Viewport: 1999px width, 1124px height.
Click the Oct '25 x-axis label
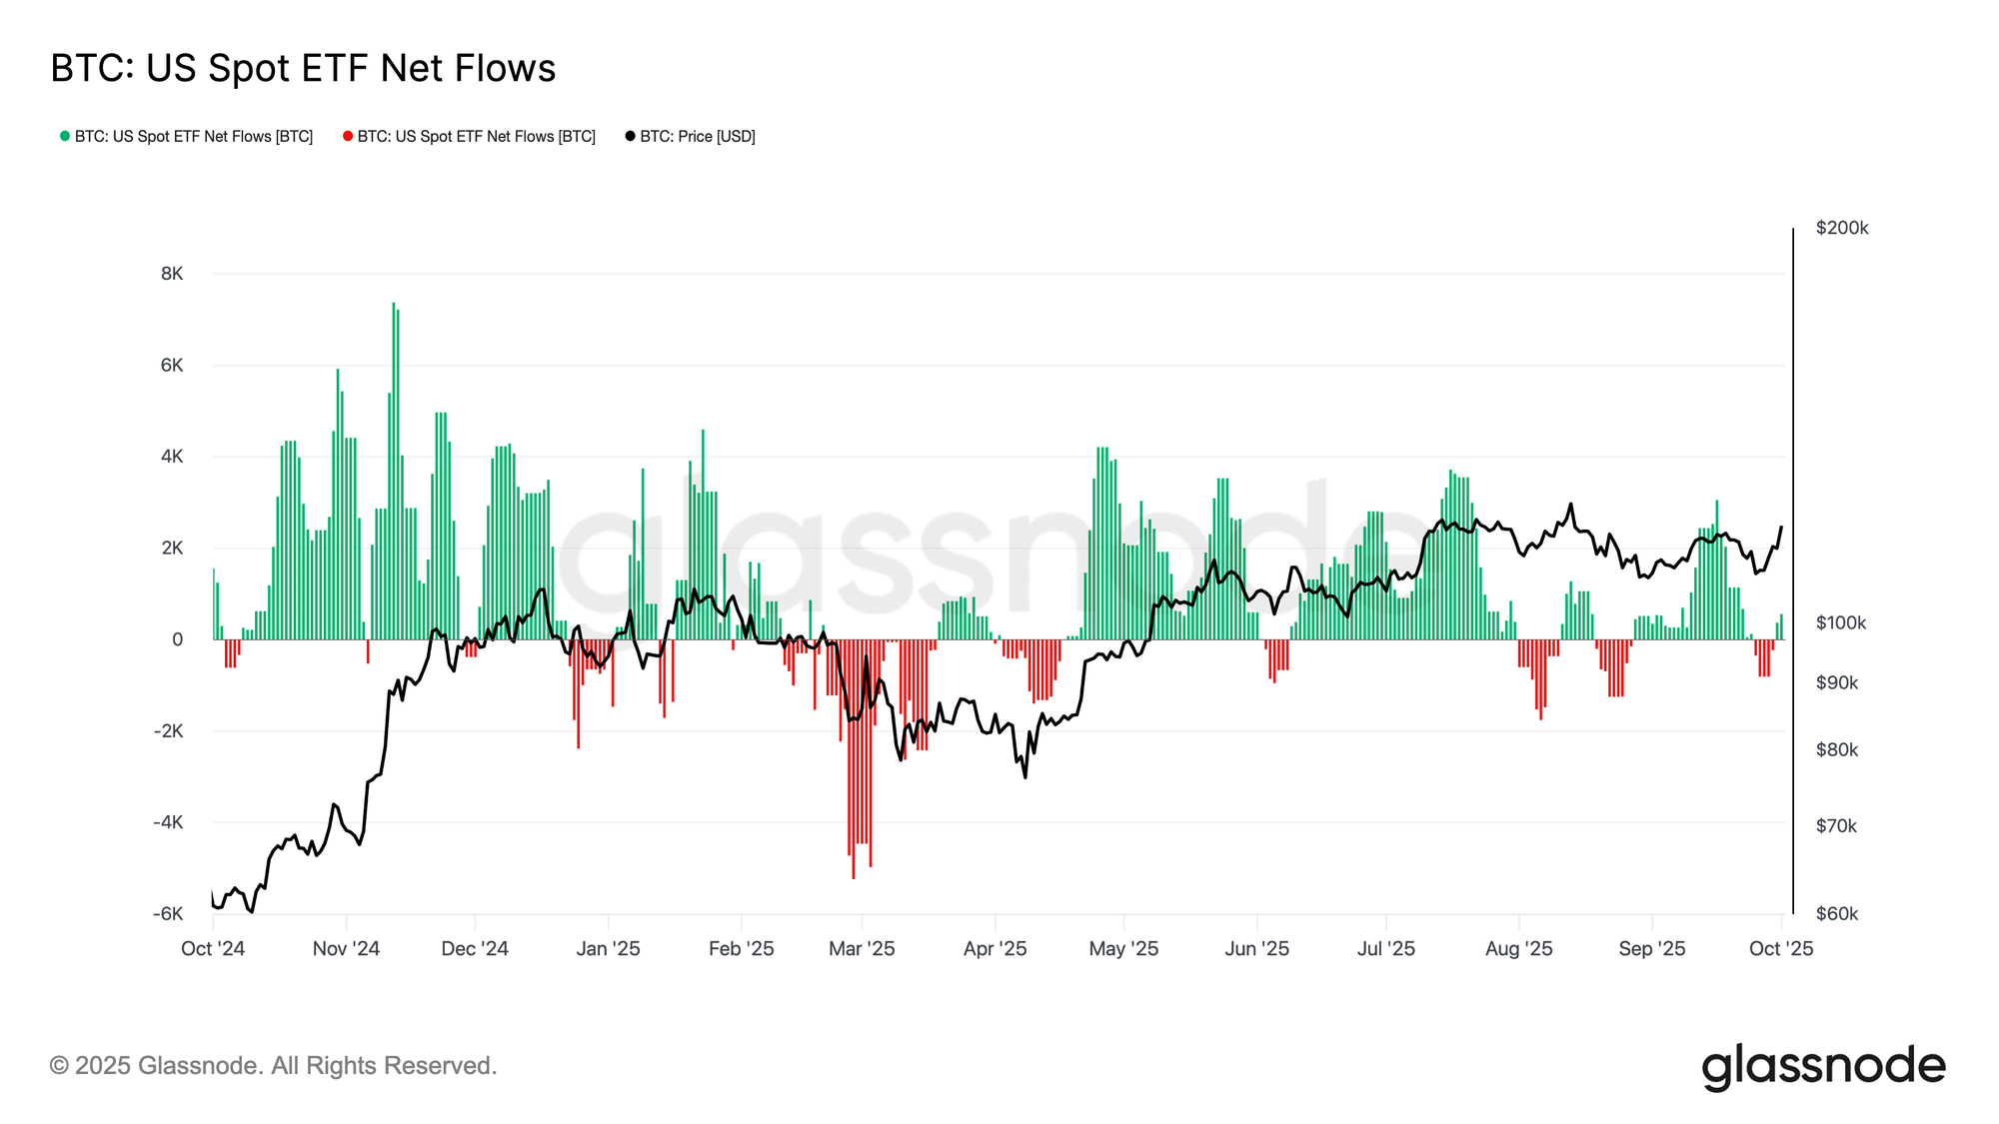(x=1780, y=948)
